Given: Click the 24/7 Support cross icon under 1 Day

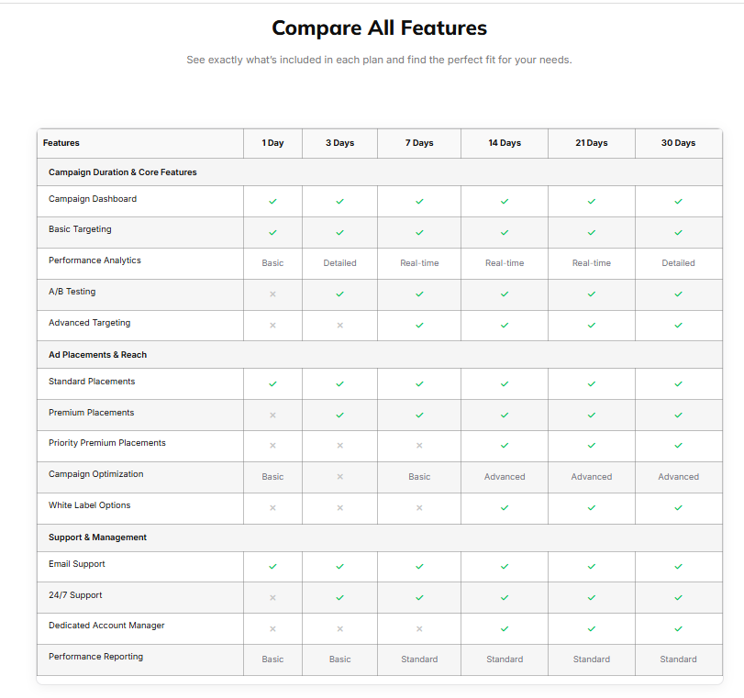Looking at the screenshot, I should click(272, 598).
